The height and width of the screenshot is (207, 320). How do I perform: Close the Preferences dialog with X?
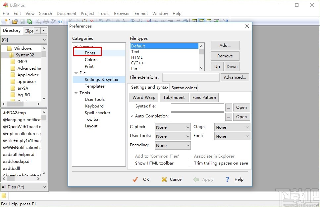247,26
